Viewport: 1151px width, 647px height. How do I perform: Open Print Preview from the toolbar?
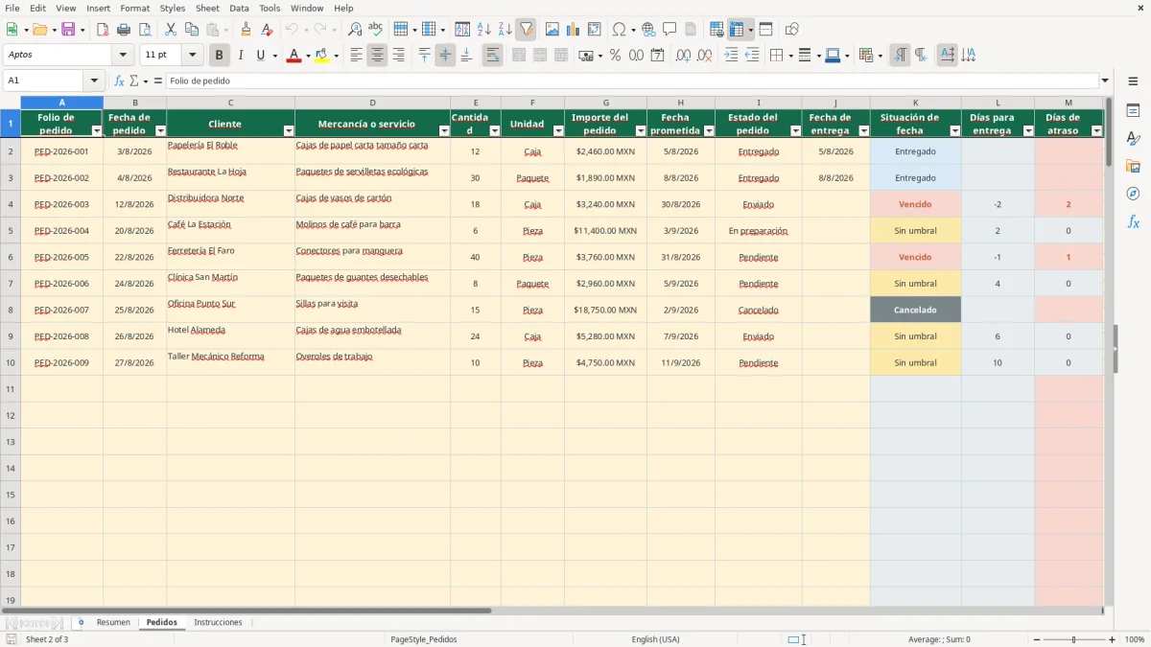(145, 30)
